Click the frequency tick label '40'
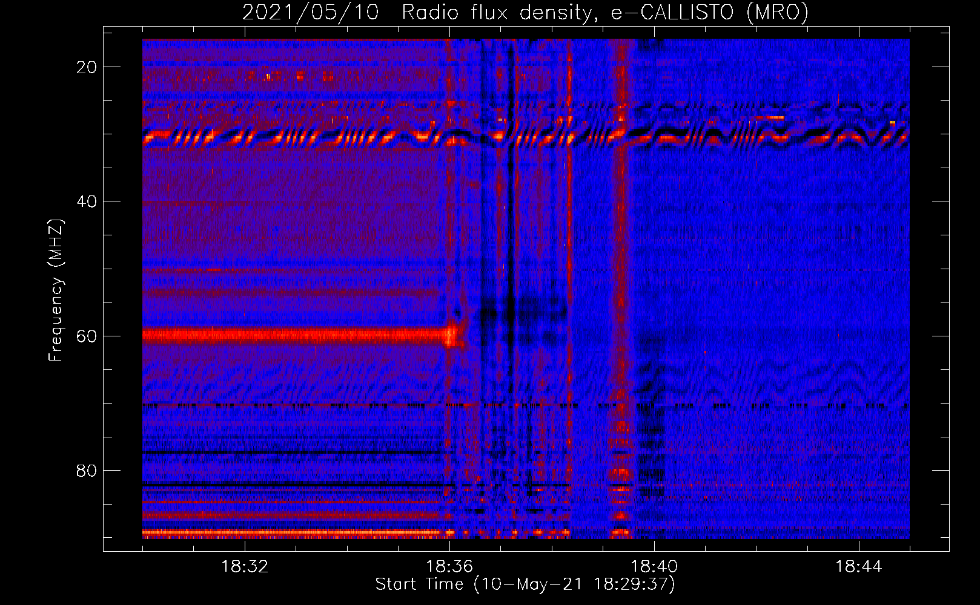980x605 pixels. point(87,201)
